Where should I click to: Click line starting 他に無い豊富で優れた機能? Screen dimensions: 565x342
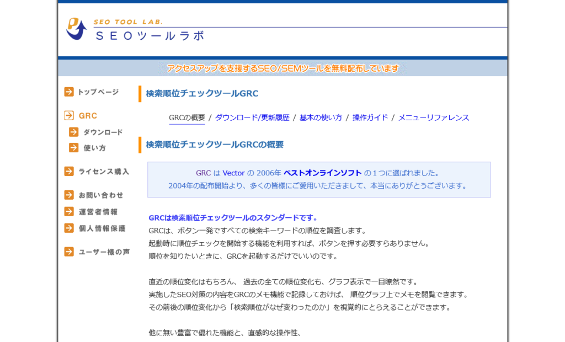(225, 333)
